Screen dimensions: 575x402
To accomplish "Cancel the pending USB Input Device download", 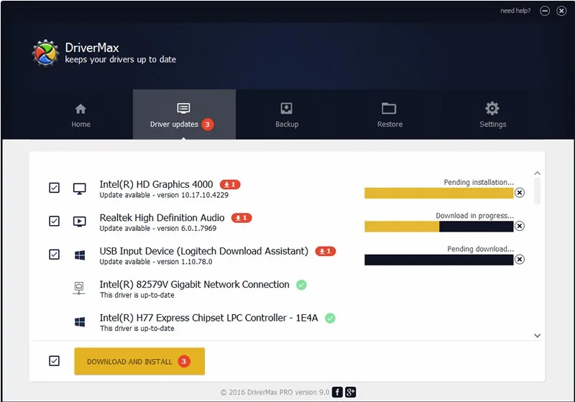I will [520, 260].
